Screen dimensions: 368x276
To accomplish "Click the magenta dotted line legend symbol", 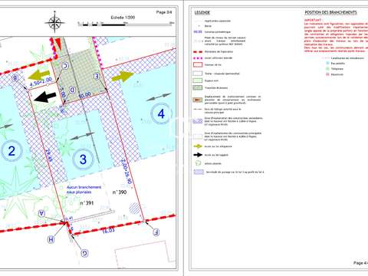I will pos(198,58).
